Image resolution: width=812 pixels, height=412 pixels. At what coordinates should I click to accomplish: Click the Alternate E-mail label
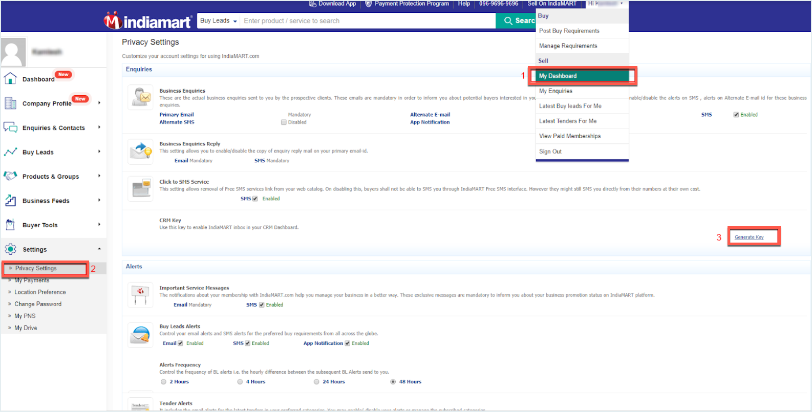click(430, 115)
